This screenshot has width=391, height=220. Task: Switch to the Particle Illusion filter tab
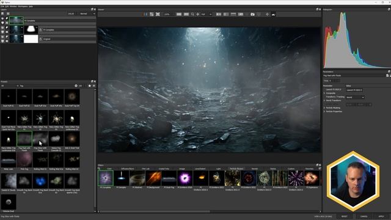[236, 169]
